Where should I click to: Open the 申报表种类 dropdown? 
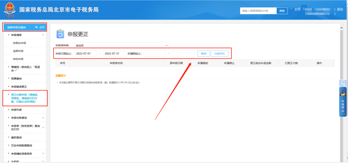click(x=121, y=45)
